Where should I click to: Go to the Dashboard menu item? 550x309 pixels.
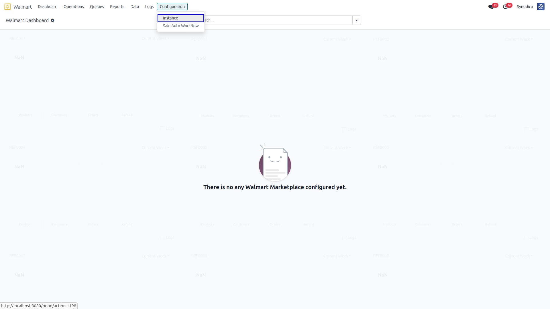coord(48,7)
